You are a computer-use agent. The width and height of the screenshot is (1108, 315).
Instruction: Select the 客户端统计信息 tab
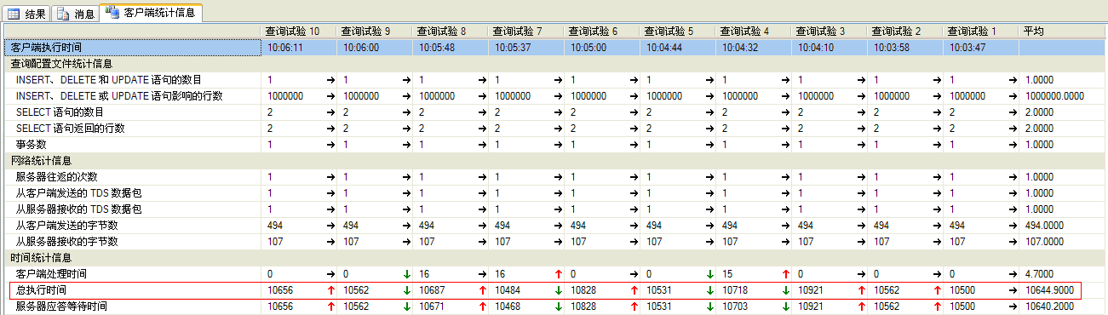point(151,12)
